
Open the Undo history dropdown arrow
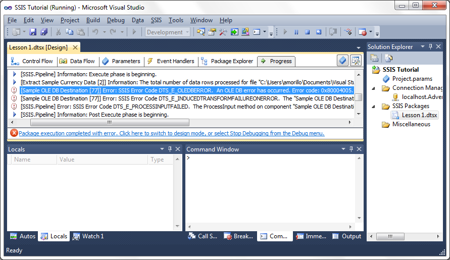point(104,32)
